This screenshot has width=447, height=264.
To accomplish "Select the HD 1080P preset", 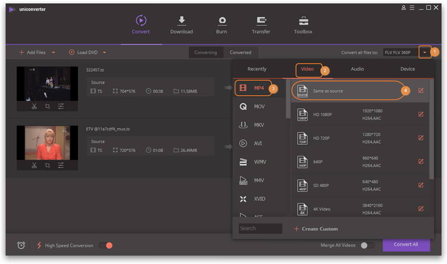I will click(360, 114).
